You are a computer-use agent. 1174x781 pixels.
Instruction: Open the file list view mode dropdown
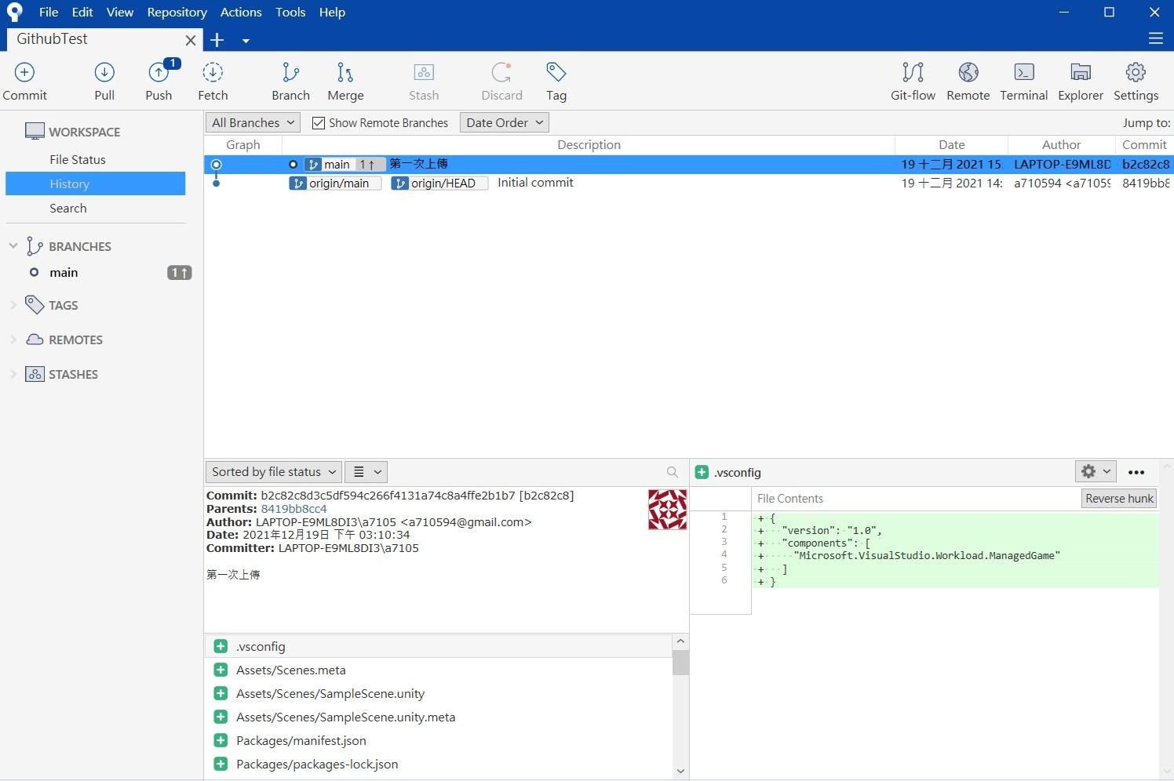(x=366, y=472)
